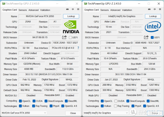
Task: Click Lookup button for Iris Xe Graphics
Action: click(x=153, y=16)
